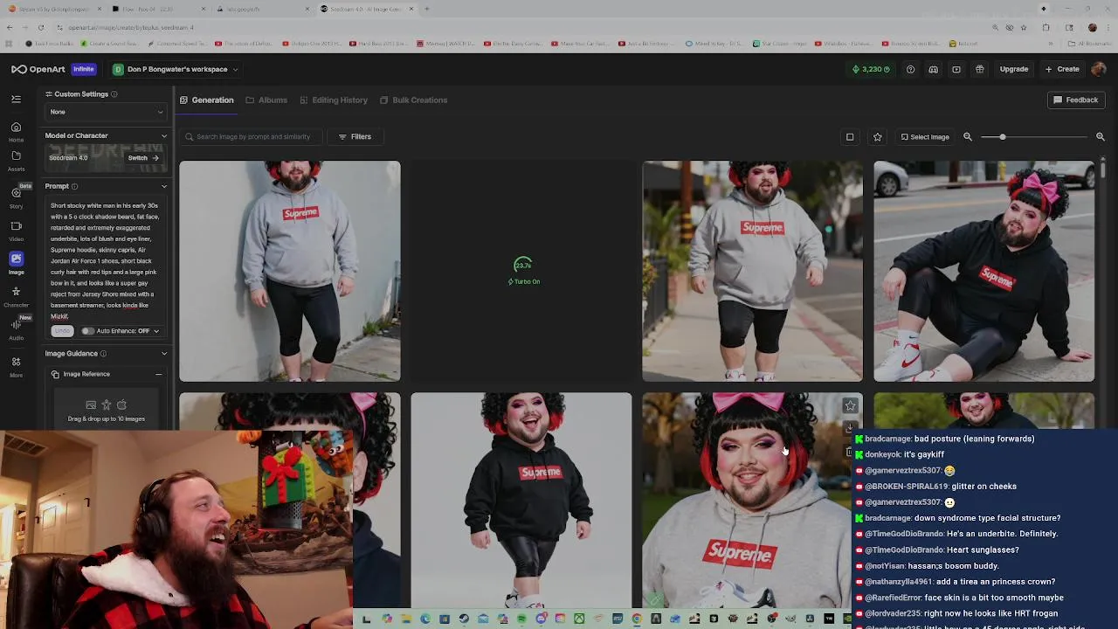The width and height of the screenshot is (1118, 629).
Task: Click the Create button
Action: (x=1062, y=69)
